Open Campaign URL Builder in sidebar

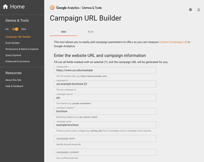[18, 37]
